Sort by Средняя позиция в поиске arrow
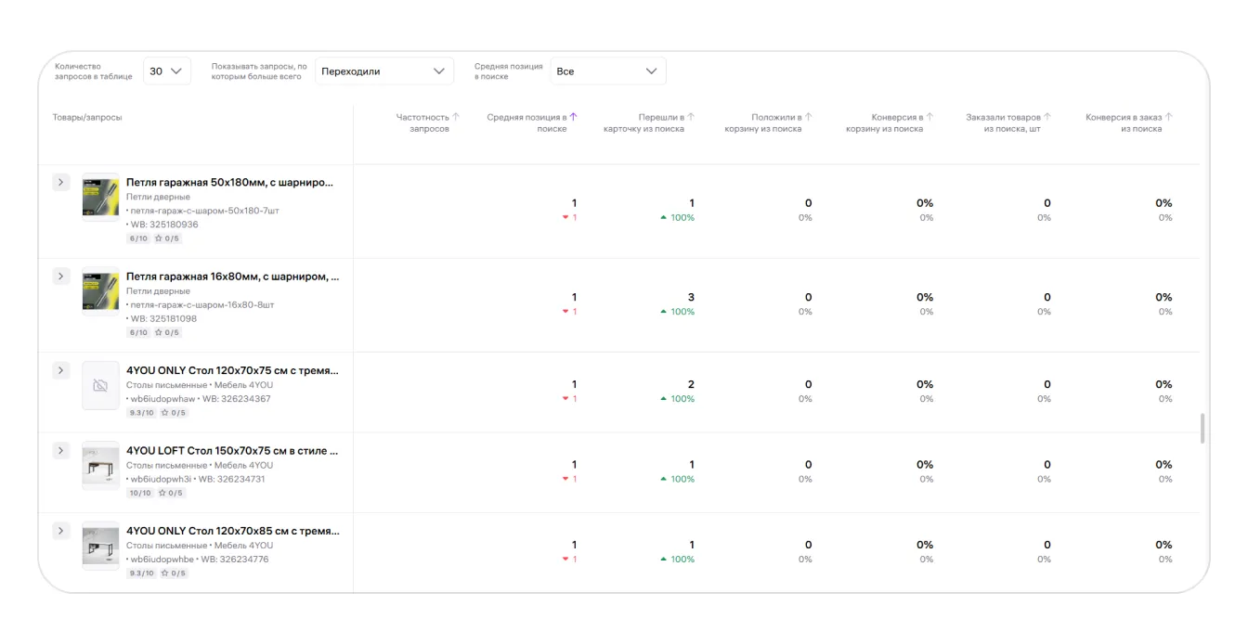 click(573, 117)
